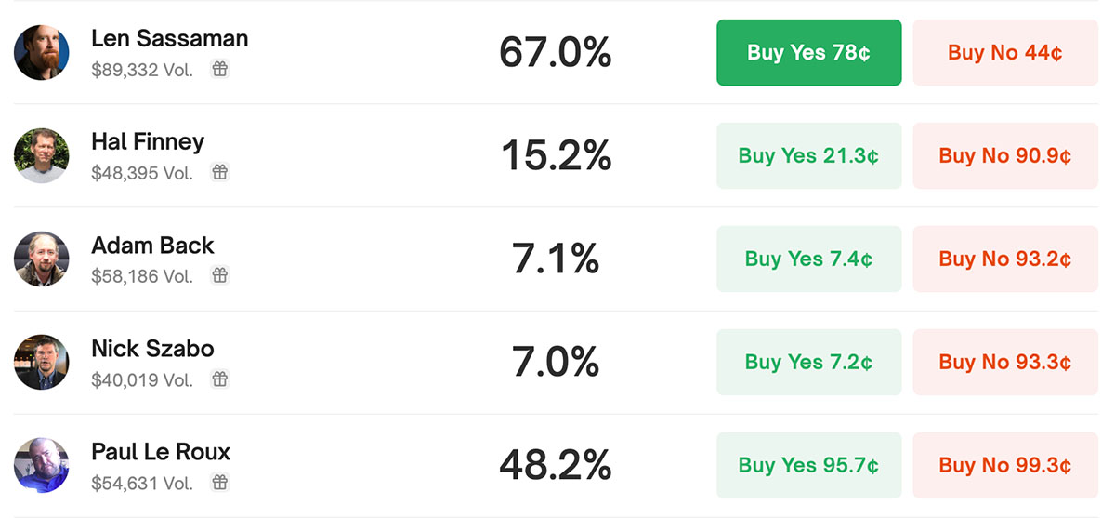Click Buy No 90.9¢ button
1115x518 pixels.
[1005, 155]
